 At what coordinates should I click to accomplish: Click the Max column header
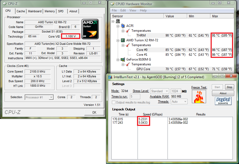[222, 16]
